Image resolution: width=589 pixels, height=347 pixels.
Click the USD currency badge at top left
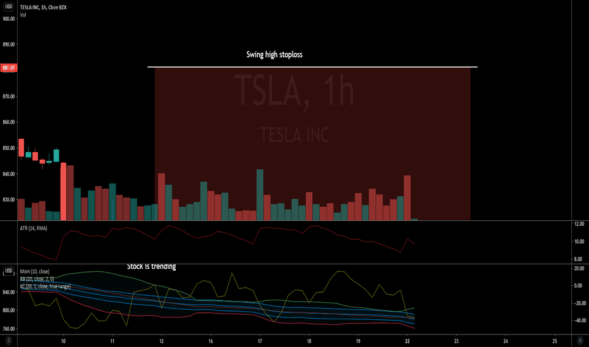pyautogui.click(x=9, y=6)
